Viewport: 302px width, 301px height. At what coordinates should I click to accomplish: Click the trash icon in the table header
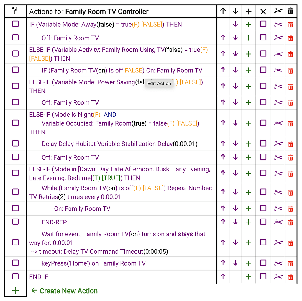[x=290, y=11]
